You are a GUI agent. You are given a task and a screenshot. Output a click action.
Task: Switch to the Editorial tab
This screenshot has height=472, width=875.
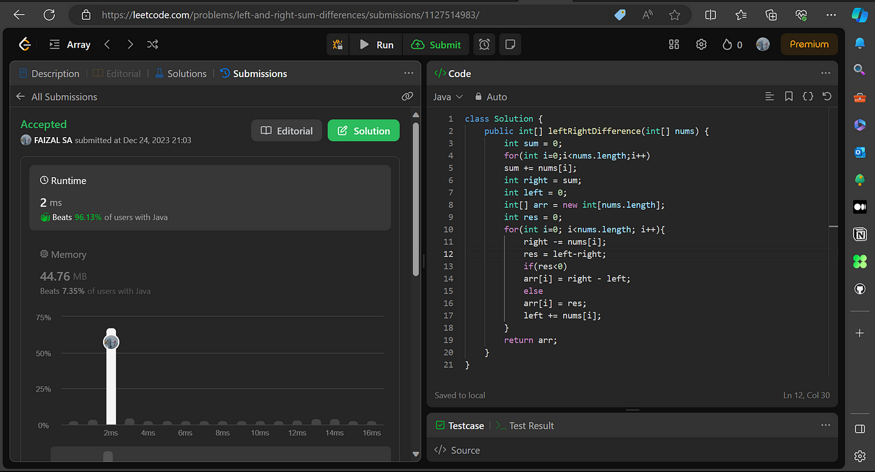117,73
